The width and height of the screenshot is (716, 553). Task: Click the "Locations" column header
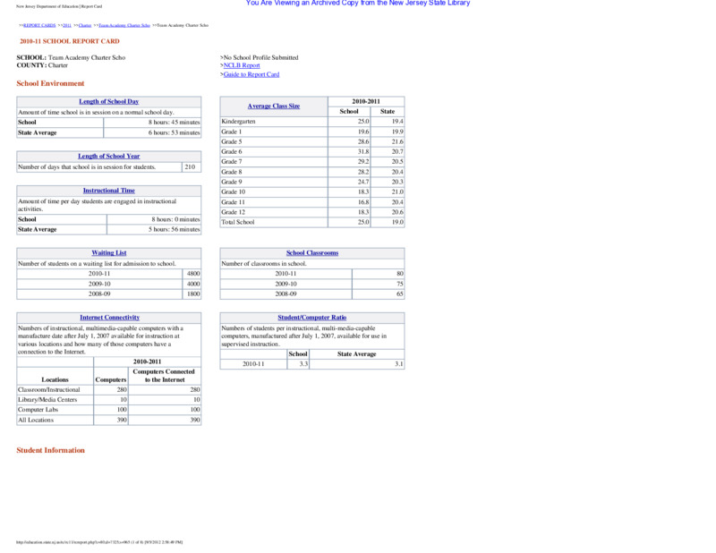coord(55,379)
